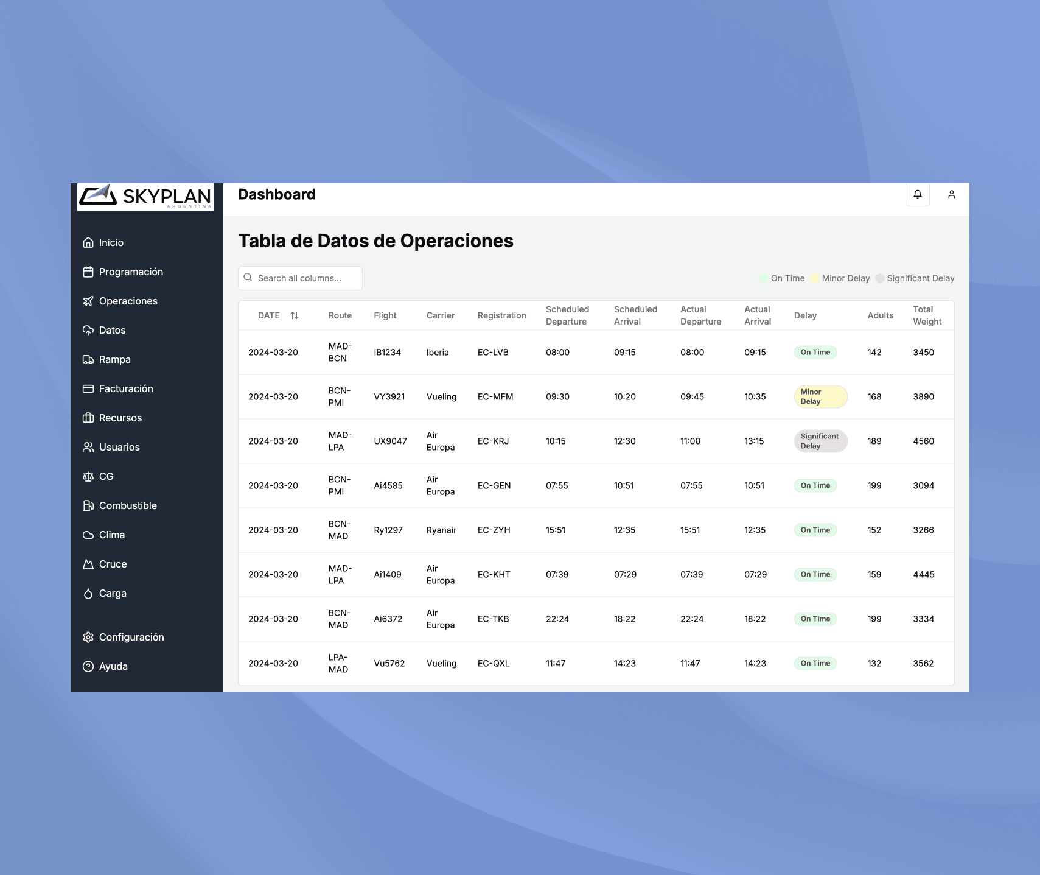Click the Facturación card icon
This screenshot has height=875, width=1040.
click(88, 388)
